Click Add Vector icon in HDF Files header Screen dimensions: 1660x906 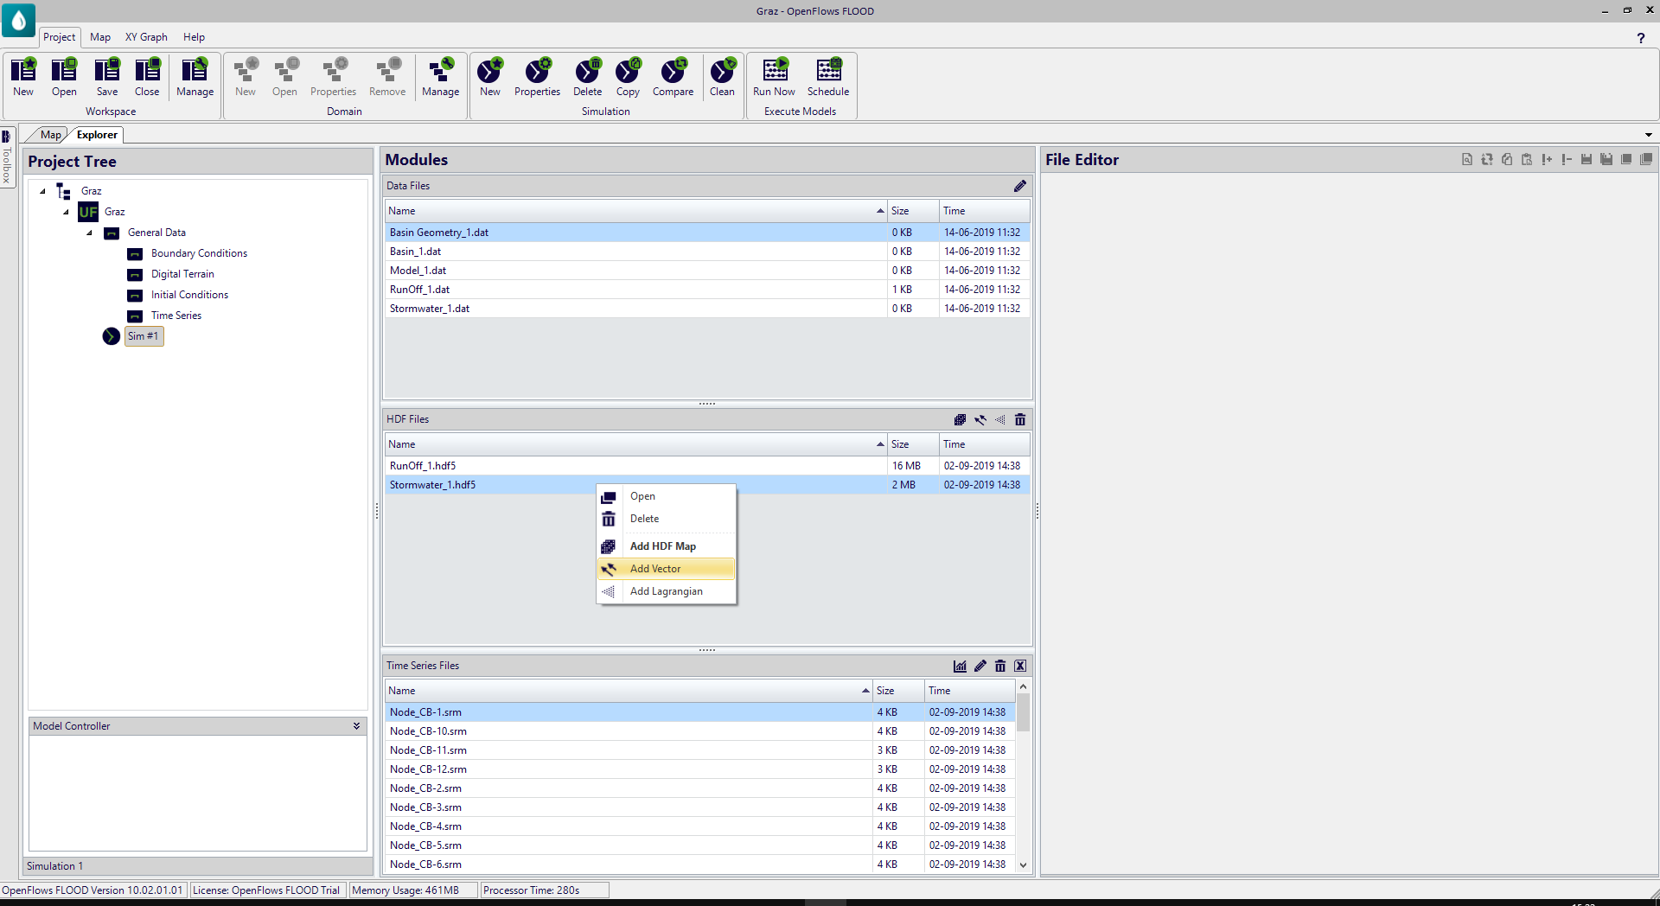pyautogui.click(x=980, y=419)
